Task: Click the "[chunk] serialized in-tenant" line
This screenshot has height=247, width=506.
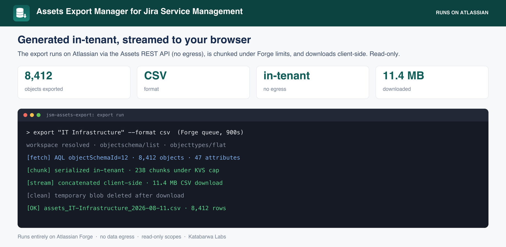Action: [x=123, y=170]
